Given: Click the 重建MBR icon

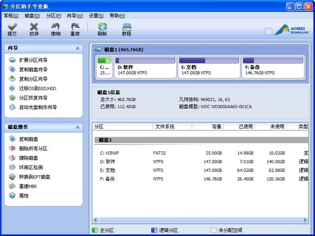Looking at the screenshot, I should tap(12, 186).
